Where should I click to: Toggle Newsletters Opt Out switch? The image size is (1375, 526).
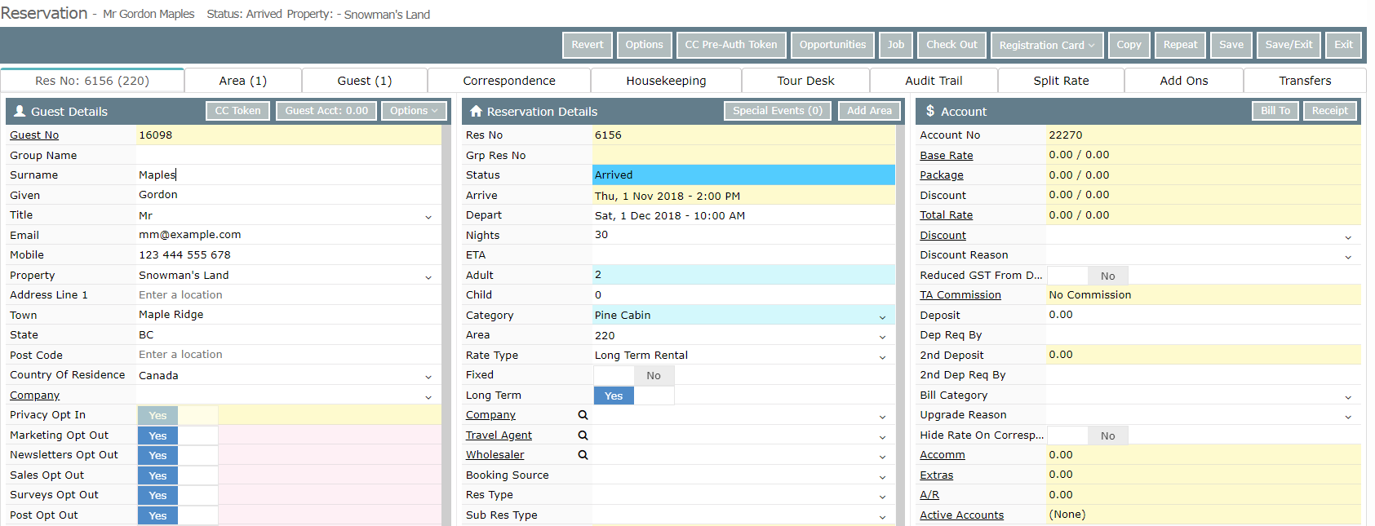(178, 455)
